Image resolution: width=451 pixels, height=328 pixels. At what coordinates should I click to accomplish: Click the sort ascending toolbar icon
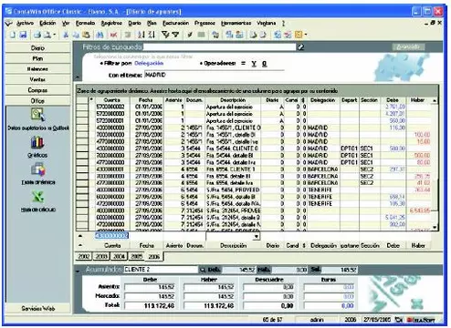click(141, 35)
